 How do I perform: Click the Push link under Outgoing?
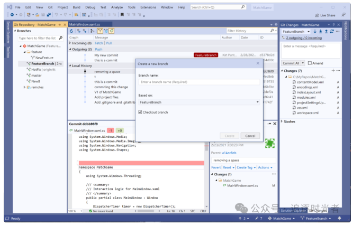click(98, 49)
